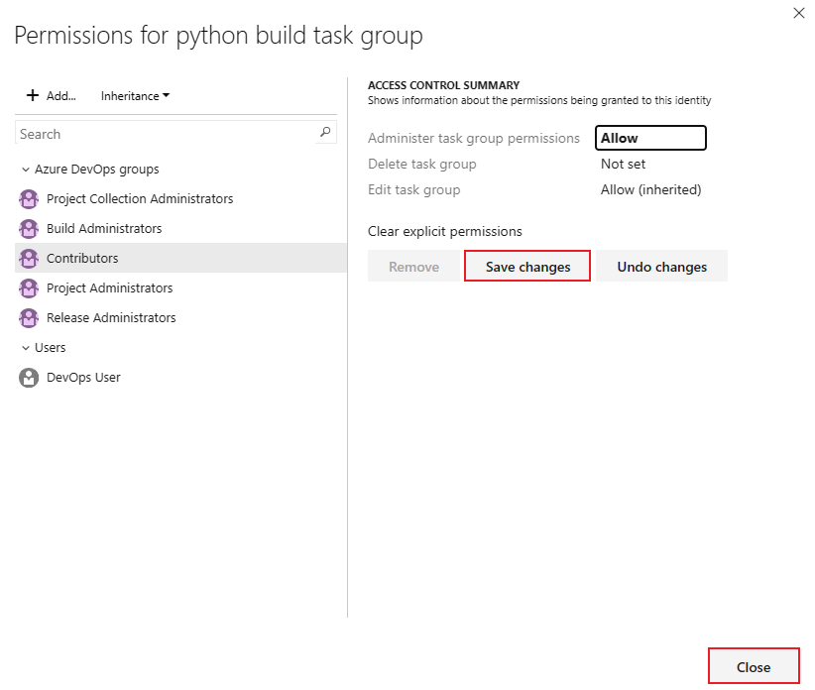Click the Contributors group icon
The height and width of the screenshot is (690, 815).
click(29, 259)
